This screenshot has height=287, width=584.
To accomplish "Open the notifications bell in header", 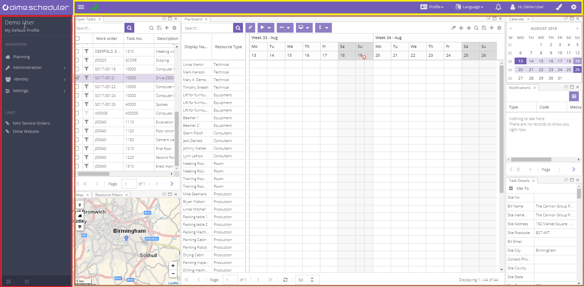I will tap(498, 7).
